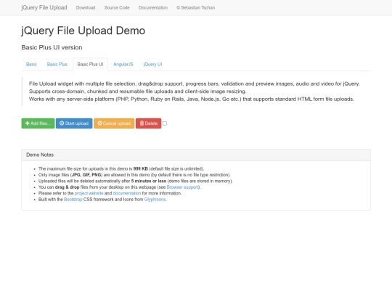This screenshot has height=294, width=392.
Task: Click the bold 5 minutes or less text
Action: tap(149, 181)
